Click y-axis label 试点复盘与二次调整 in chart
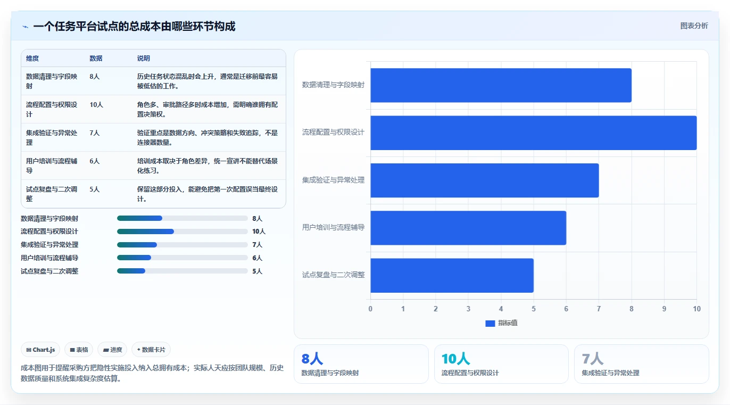The height and width of the screenshot is (405, 730). (x=333, y=275)
